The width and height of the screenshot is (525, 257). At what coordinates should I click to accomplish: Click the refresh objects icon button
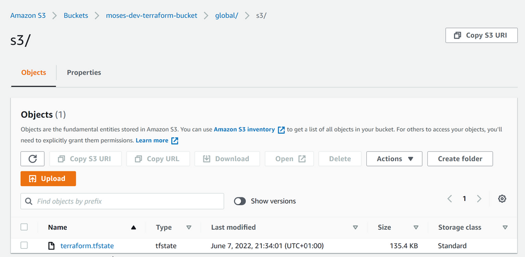32,159
